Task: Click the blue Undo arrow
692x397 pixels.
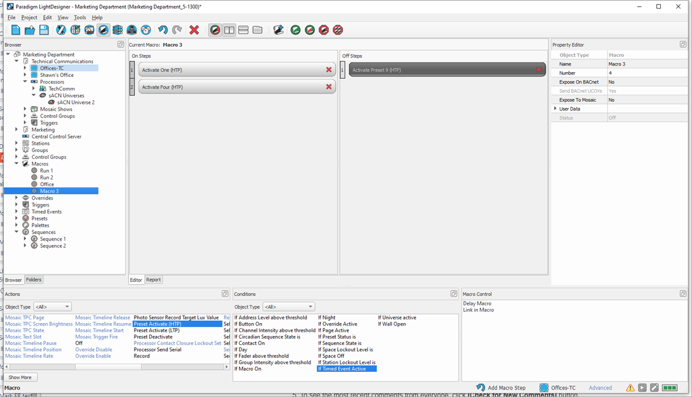Action: coord(163,30)
